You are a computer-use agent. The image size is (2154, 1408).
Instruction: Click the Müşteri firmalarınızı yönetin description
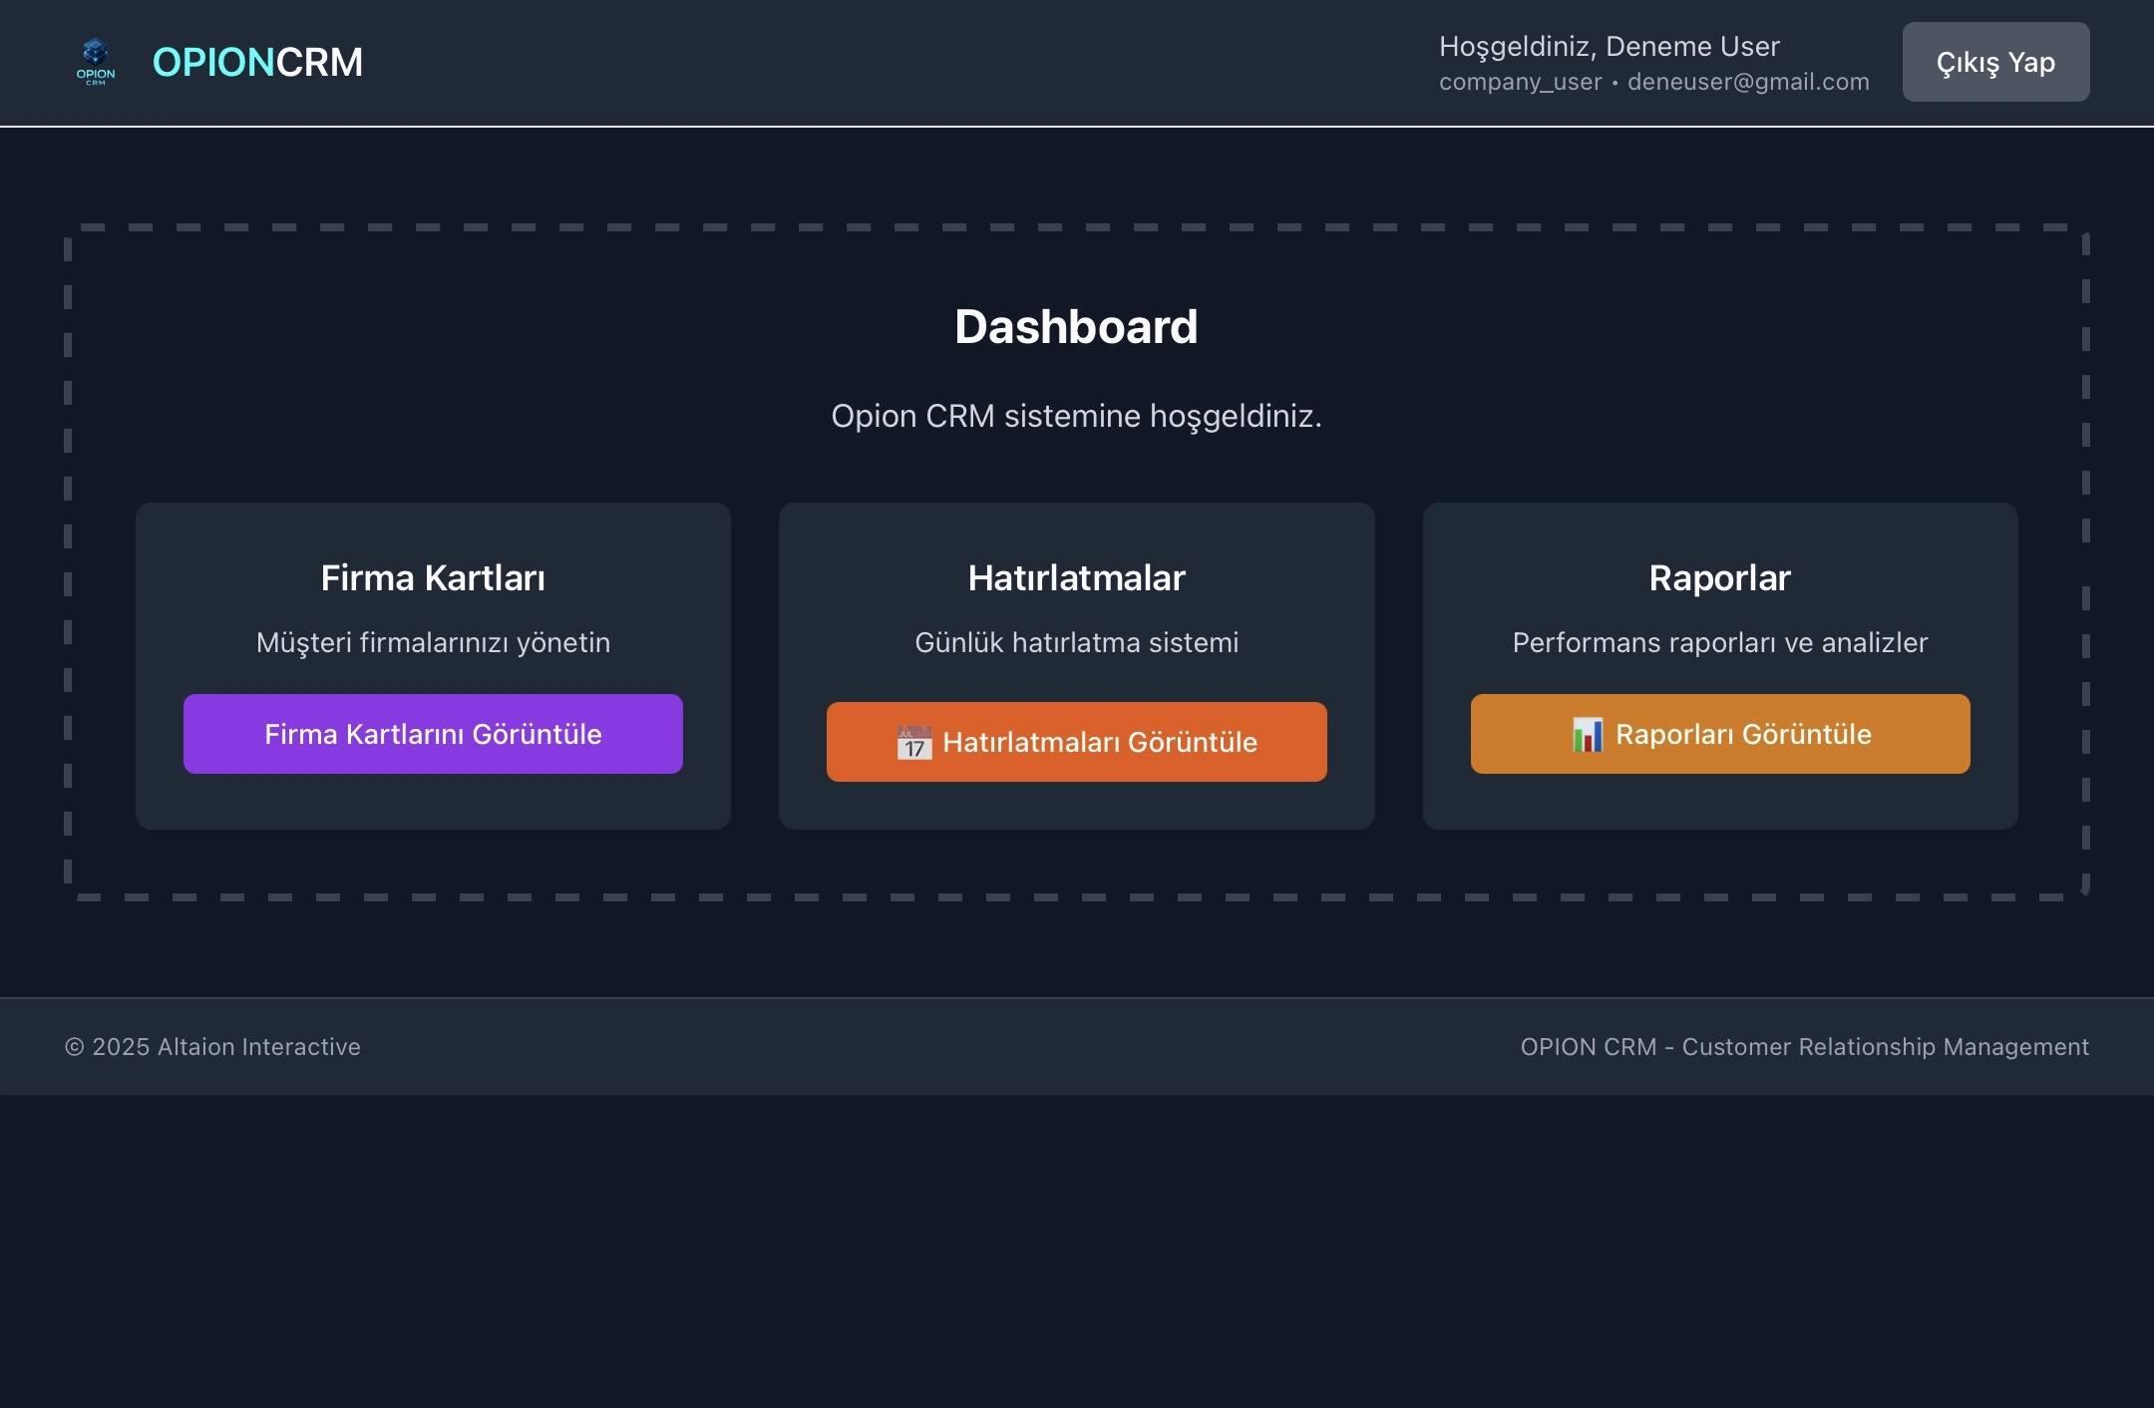point(433,642)
